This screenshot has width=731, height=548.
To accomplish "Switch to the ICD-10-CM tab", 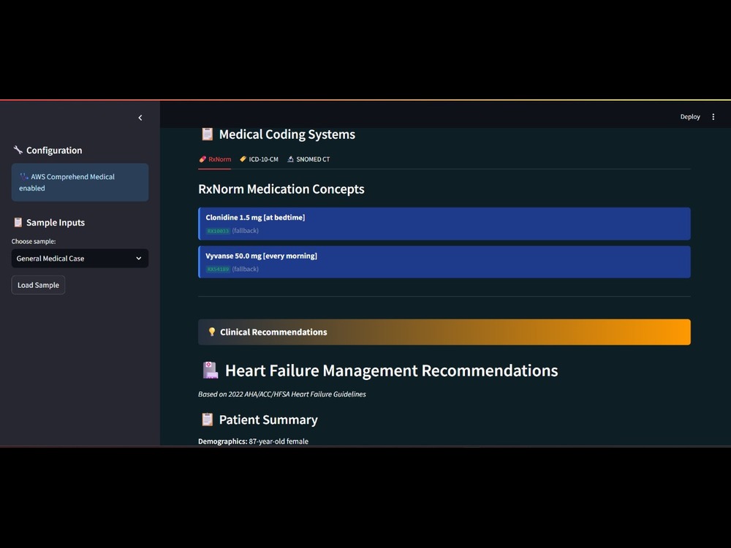I will pos(260,159).
